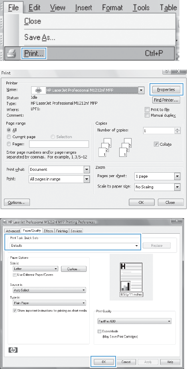Click Apply in Printing Preferences dialog
The image size is (187, 369).
[148, 362]
